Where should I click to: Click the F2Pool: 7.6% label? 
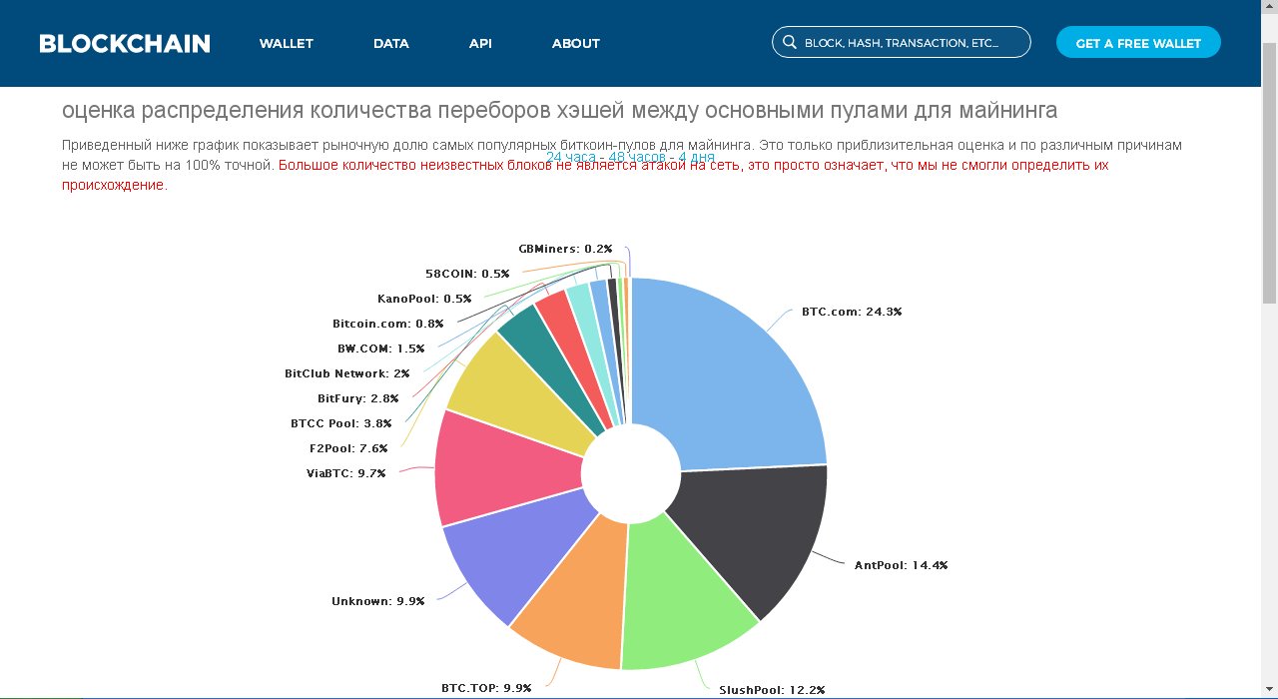click(348, 448)
